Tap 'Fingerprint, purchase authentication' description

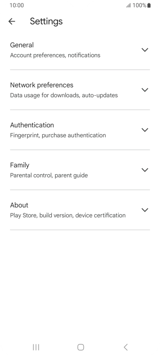58,135
